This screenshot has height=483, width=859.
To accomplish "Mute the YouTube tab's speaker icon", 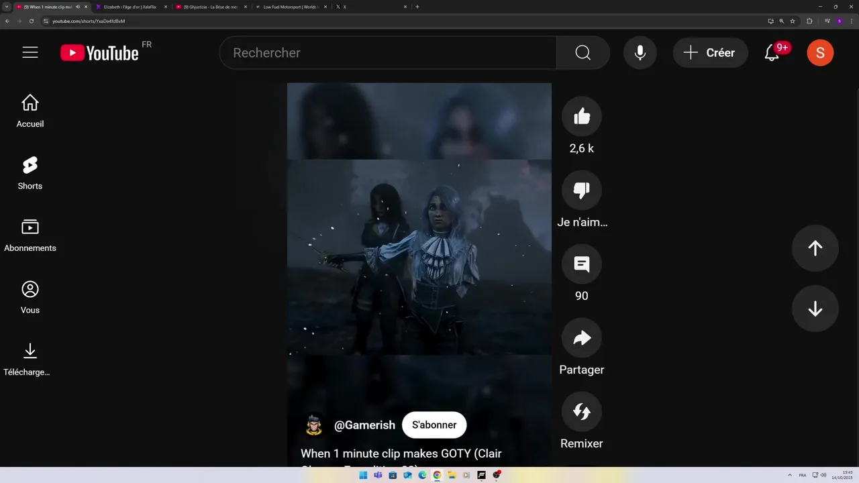I will tap(78, 7).
